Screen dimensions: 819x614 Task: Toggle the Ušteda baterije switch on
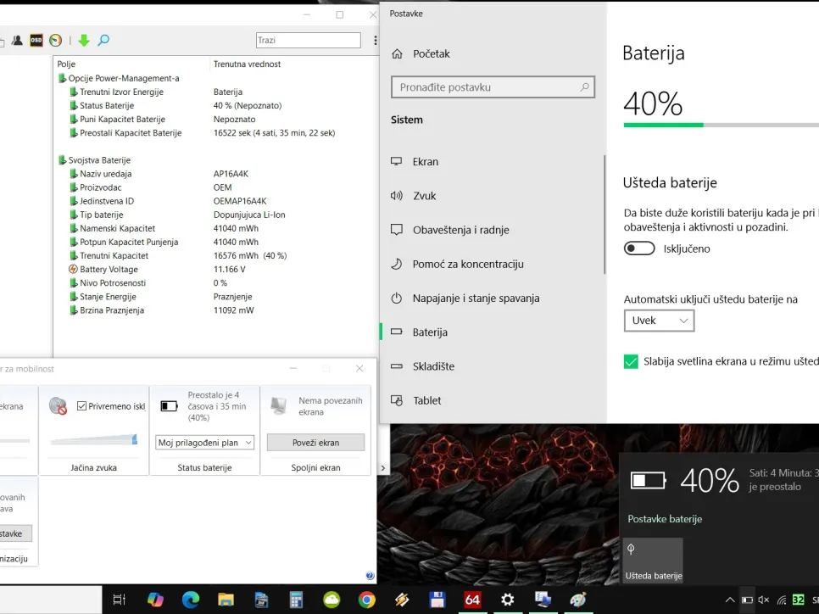(x=639, y=248)
